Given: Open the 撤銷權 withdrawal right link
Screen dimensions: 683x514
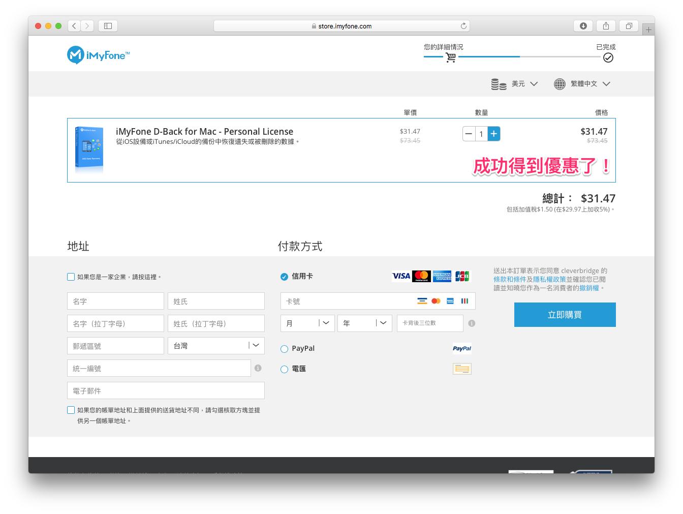Looking at the screenshot, I should click(x=589, y=288).
